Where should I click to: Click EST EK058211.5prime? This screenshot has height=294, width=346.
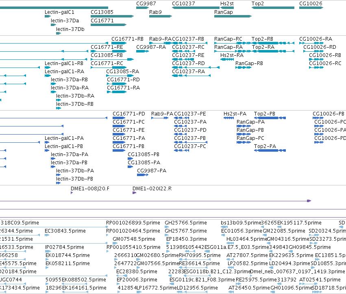67,264
